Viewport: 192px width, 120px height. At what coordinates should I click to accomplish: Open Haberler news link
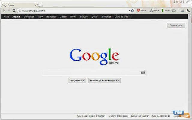coord(51,17)
